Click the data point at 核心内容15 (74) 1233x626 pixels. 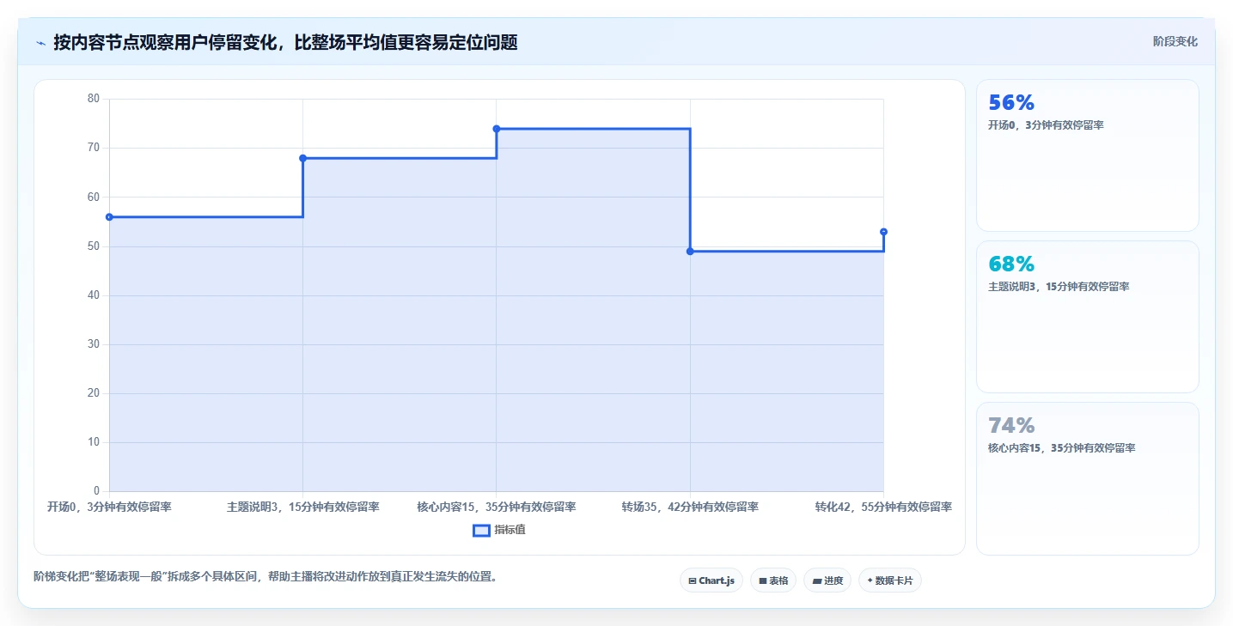[x=497, y=129]
